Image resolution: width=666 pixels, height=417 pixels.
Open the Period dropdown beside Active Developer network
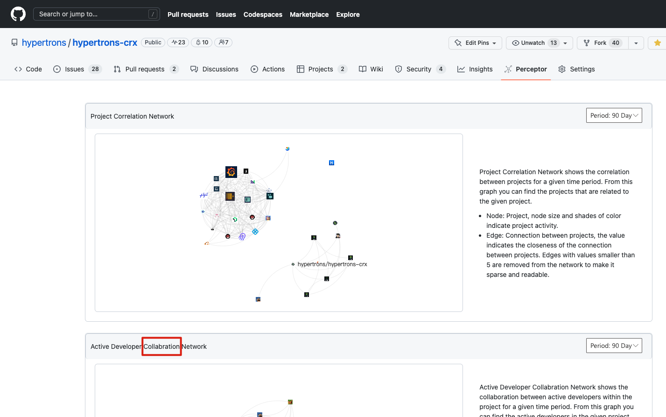tap(614, 346)
